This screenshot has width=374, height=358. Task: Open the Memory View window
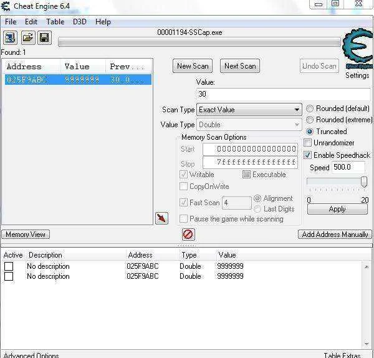click(x=26, y=235)
